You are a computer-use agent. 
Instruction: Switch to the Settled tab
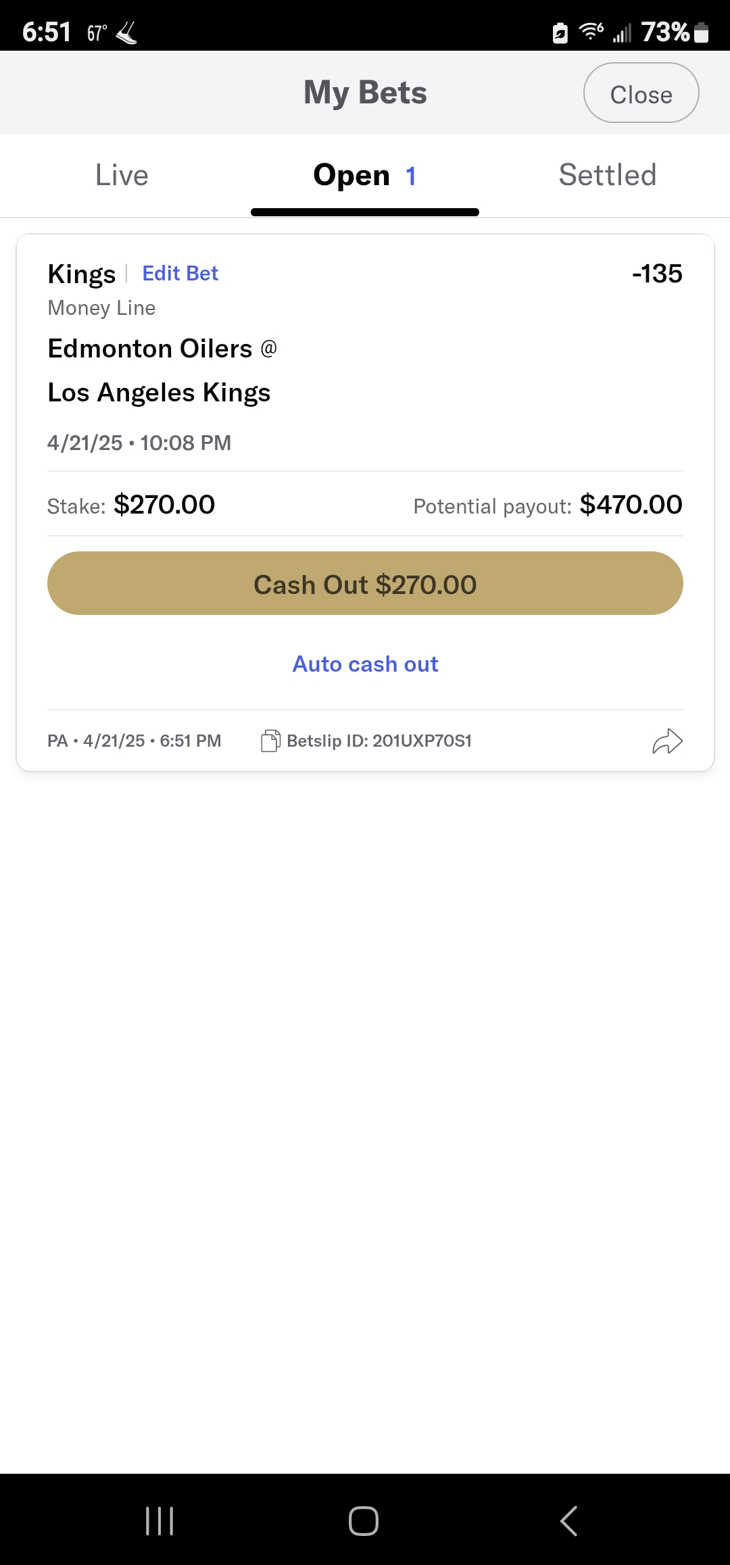[607, 176]
